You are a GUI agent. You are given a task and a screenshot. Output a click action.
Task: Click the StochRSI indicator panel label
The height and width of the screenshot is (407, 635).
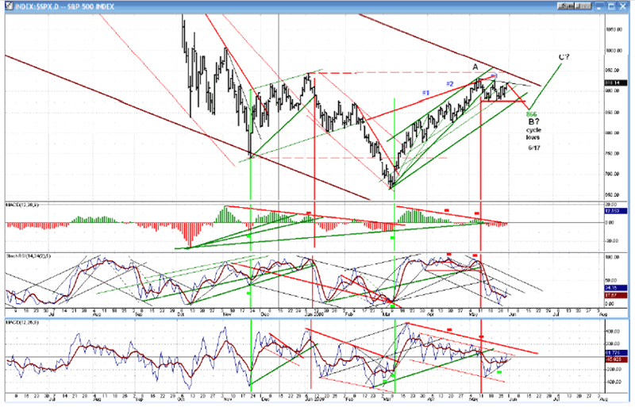click(28, 256)
